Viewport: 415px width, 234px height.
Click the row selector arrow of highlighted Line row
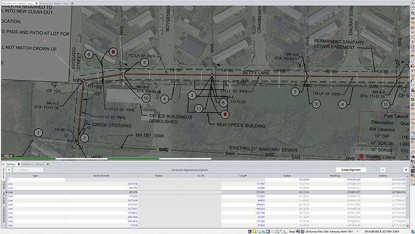[x=7, y=192]
